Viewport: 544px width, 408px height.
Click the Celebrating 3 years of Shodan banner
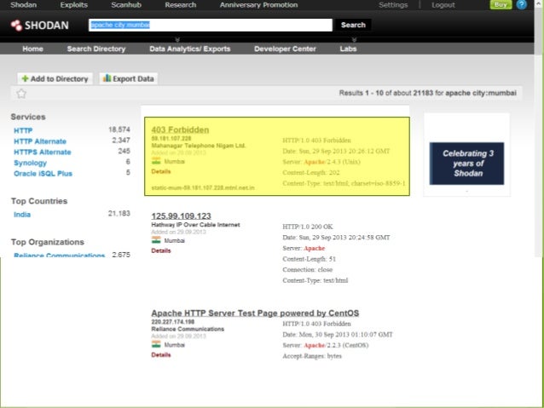point(466,164)
